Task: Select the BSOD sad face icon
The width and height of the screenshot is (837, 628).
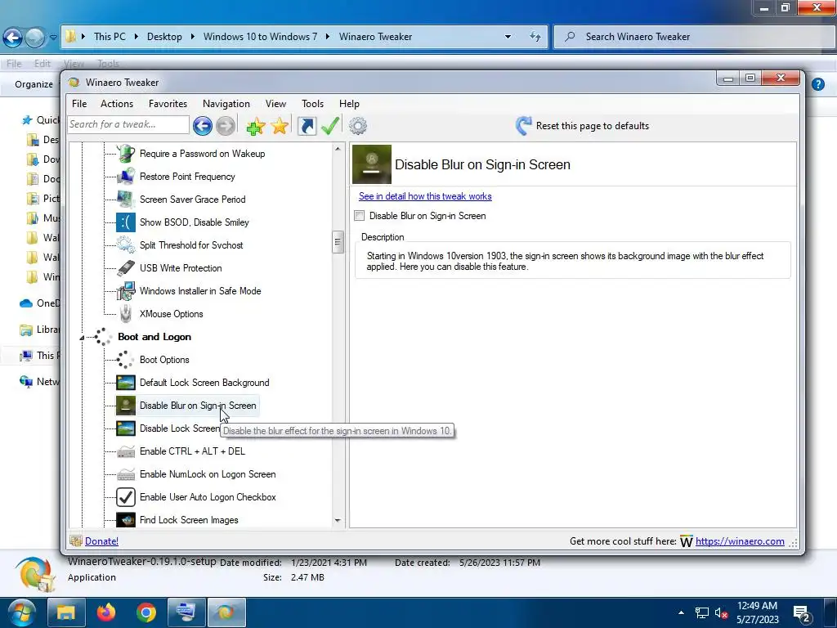Action: (x=126, y=222)
